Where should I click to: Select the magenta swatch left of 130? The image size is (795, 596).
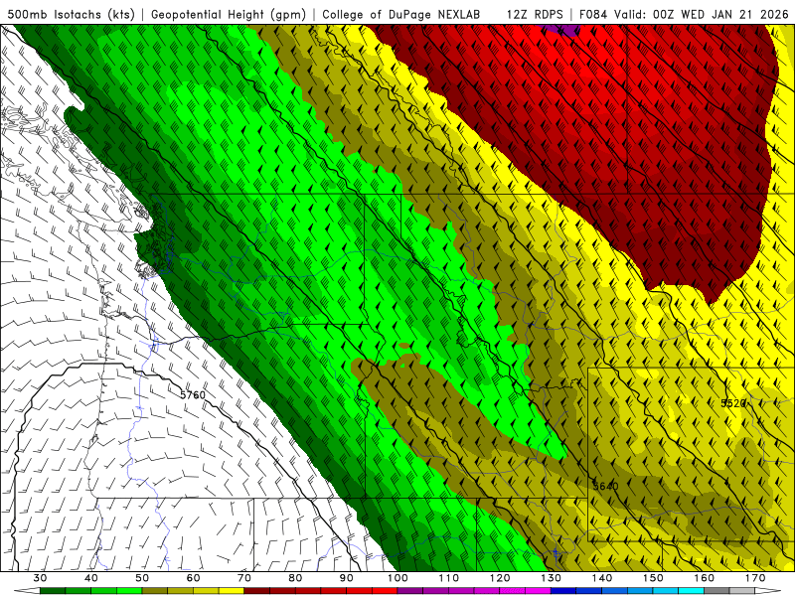tap(539, 591)
